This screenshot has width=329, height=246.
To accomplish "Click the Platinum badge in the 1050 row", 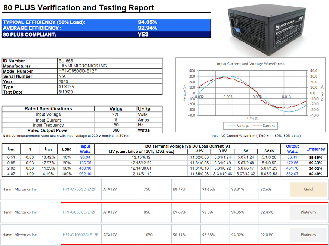I will point(308,235).
